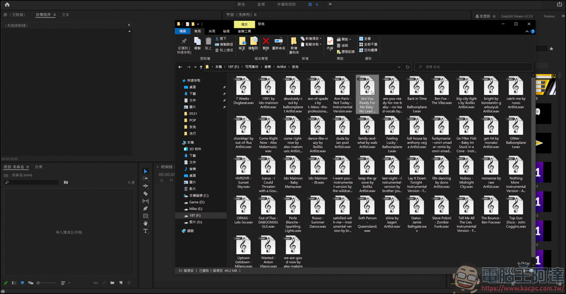
Task: Open the 效果控件 panel tab
Action: pos(43,15)
